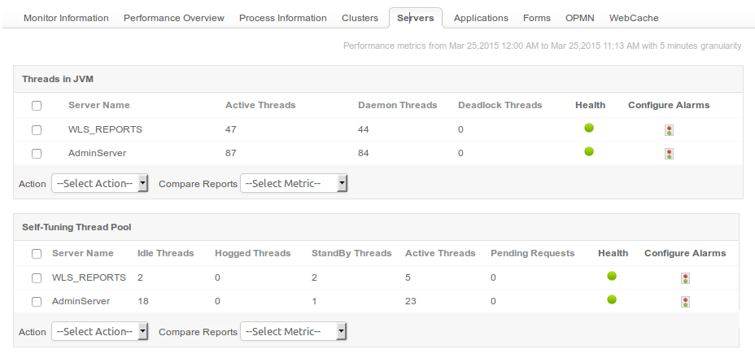Click the green health icon of AdminServer in Threads in JVM
The image size is (755, 358).
[x=589, y=151]
